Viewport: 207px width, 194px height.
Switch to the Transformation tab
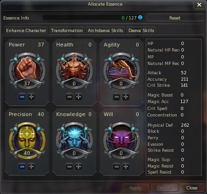67,31
